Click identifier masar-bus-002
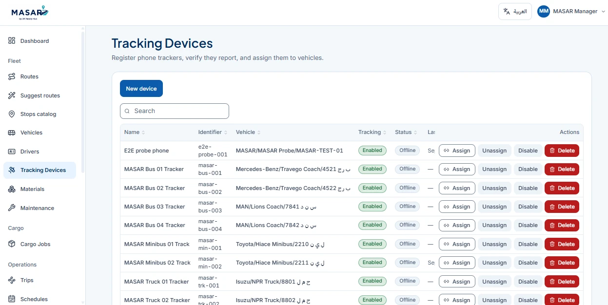Screen dimensions: 608x305 (210, 188)
